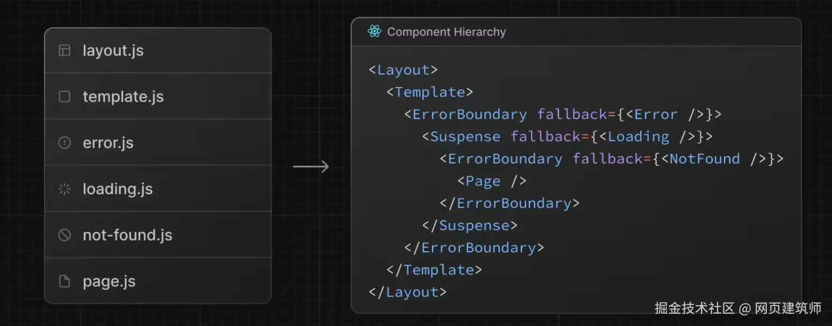
Task: Click the Component Hierarchy panel title
Action: point(446,32)
